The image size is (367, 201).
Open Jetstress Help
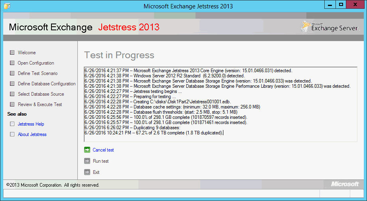[x=31, y=124]
